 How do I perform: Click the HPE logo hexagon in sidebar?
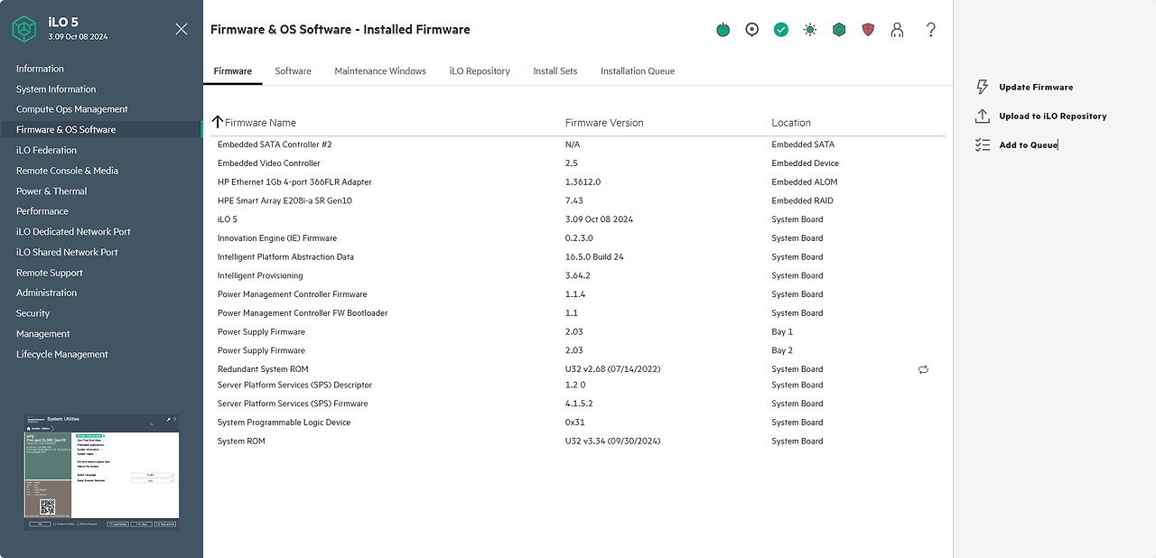[24, 28]
